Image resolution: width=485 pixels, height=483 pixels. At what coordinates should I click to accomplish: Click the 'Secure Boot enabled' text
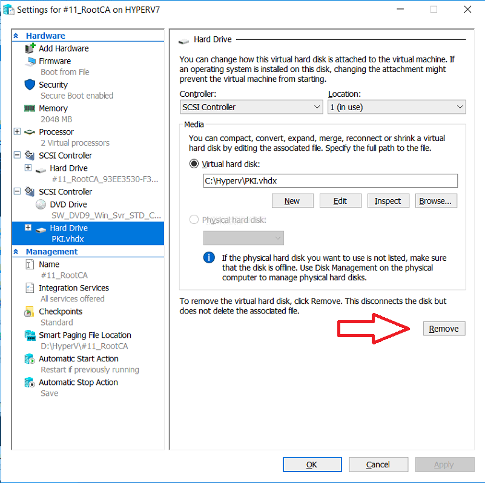coord(77,96)
